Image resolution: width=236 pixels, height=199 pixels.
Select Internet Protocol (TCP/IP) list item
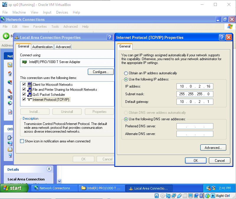click(51, 100)
